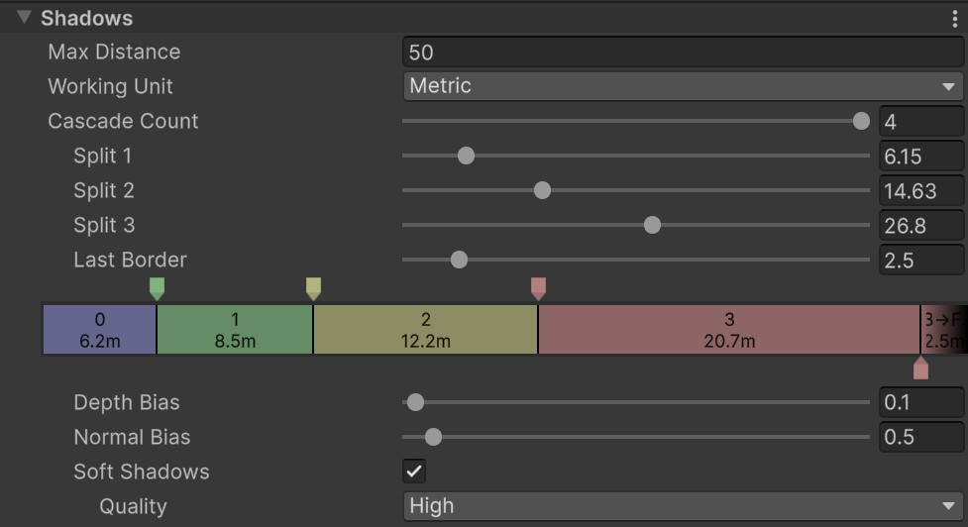
Task: Click the red cascade split 3 marker
Action: pos(538,288)
